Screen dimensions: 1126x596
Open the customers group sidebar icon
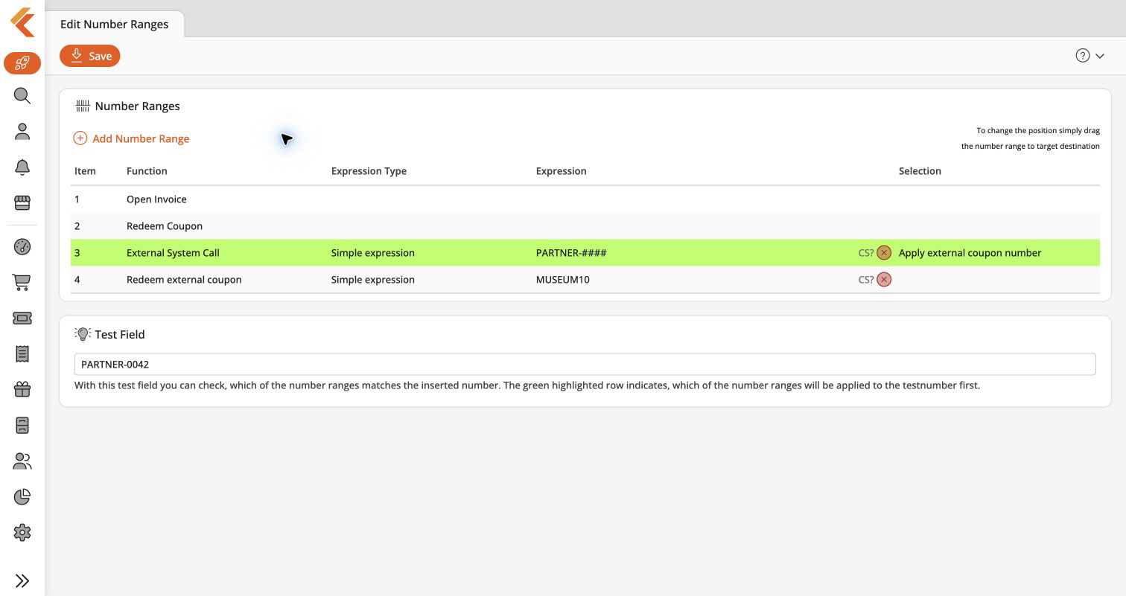point(22,461)
